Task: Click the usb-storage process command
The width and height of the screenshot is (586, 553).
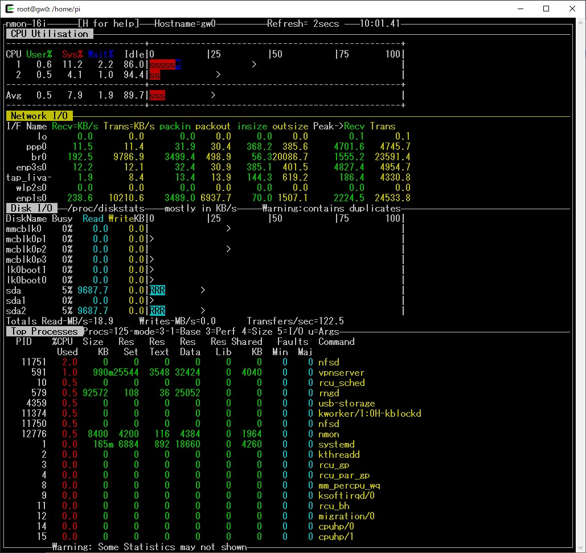Action: tap(346, 403)
